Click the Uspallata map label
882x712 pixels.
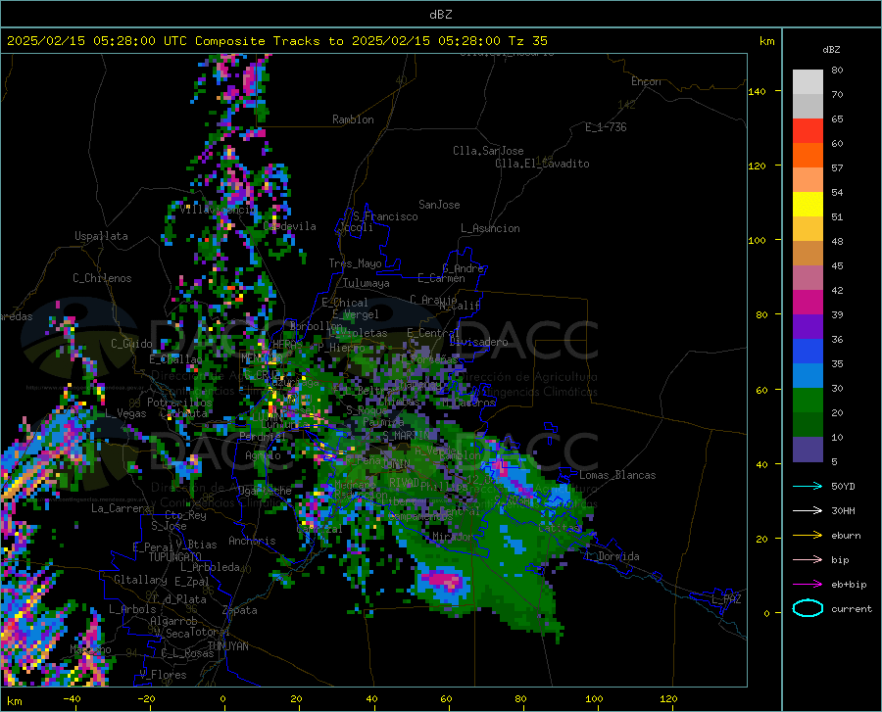101,236
